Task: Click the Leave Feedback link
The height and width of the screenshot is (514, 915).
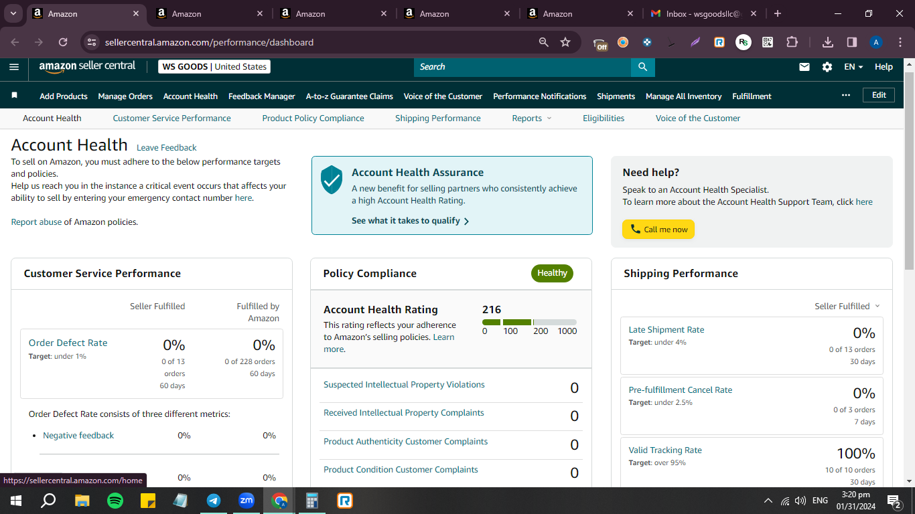Action: tap(167, 147)
